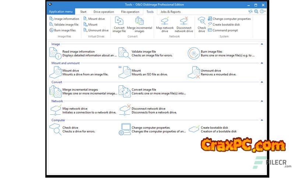Click the magnifier search icon in tab bar

pyautogui.click(x=256, y=11)
